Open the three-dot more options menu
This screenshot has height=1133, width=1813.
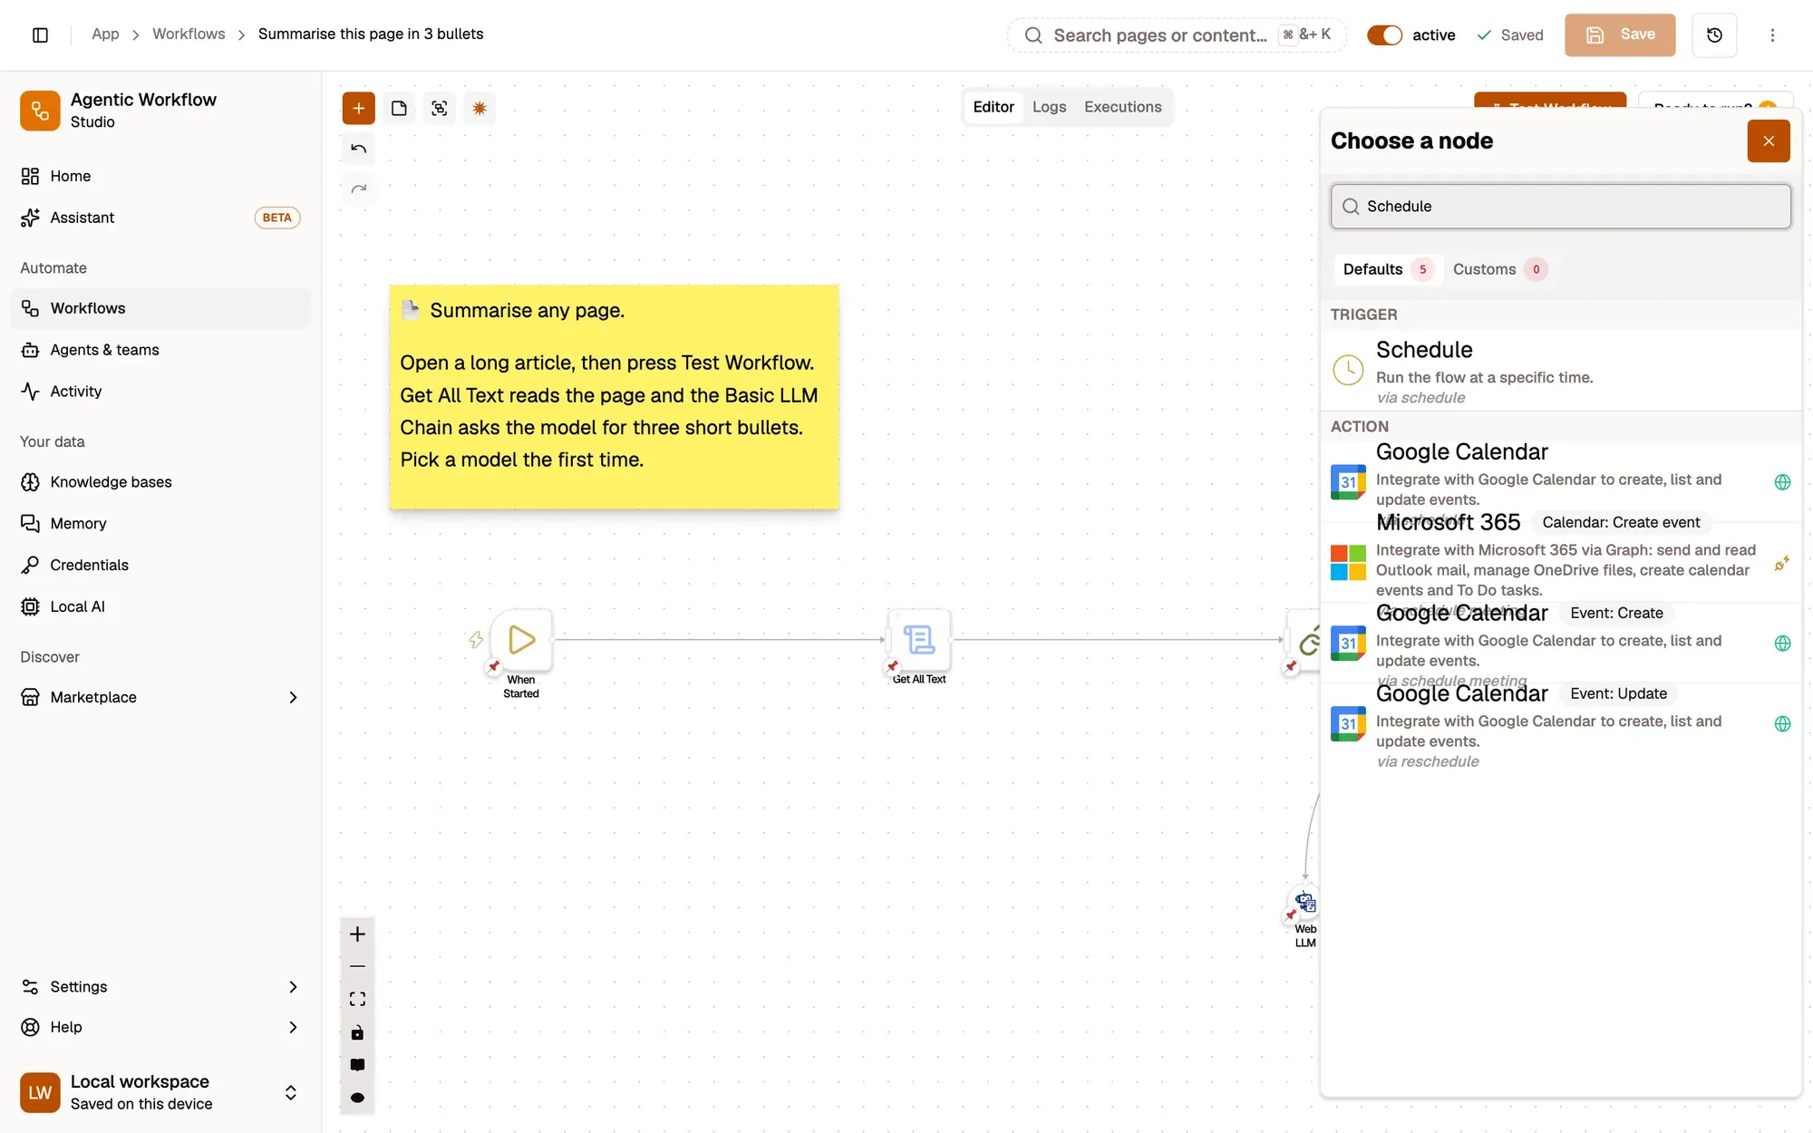1772,34
